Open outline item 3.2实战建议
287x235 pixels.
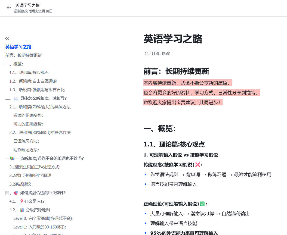pyautogui.click(x=20, y=184)
